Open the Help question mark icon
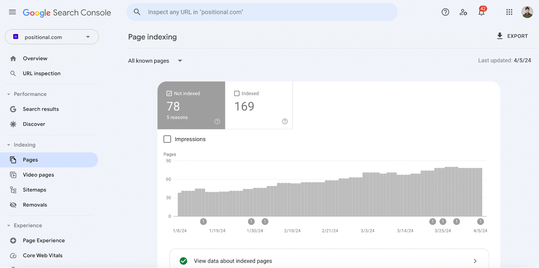539x268 pixels. click(x=445, y=12)
